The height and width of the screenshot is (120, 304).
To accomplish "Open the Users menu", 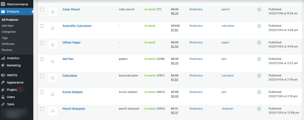I will point(11,97).
